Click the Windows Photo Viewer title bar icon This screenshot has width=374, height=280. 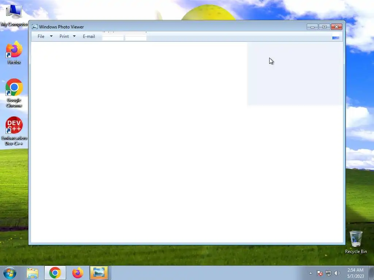[35, 27]
